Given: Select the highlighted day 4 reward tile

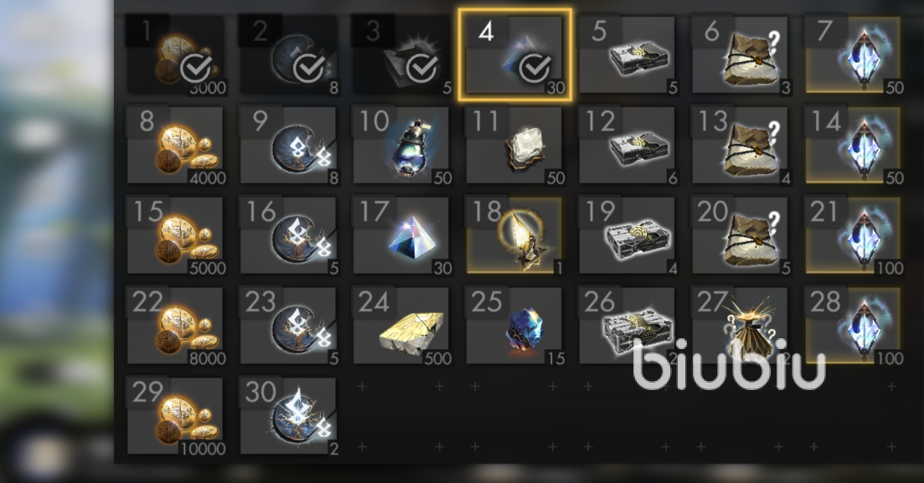Looking at the screenshot, I should 515,54.
